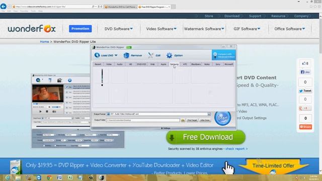The width and height of the screenshot is (322, 181).
Task: Open the Apple device tab
Action: click(163, 64)
